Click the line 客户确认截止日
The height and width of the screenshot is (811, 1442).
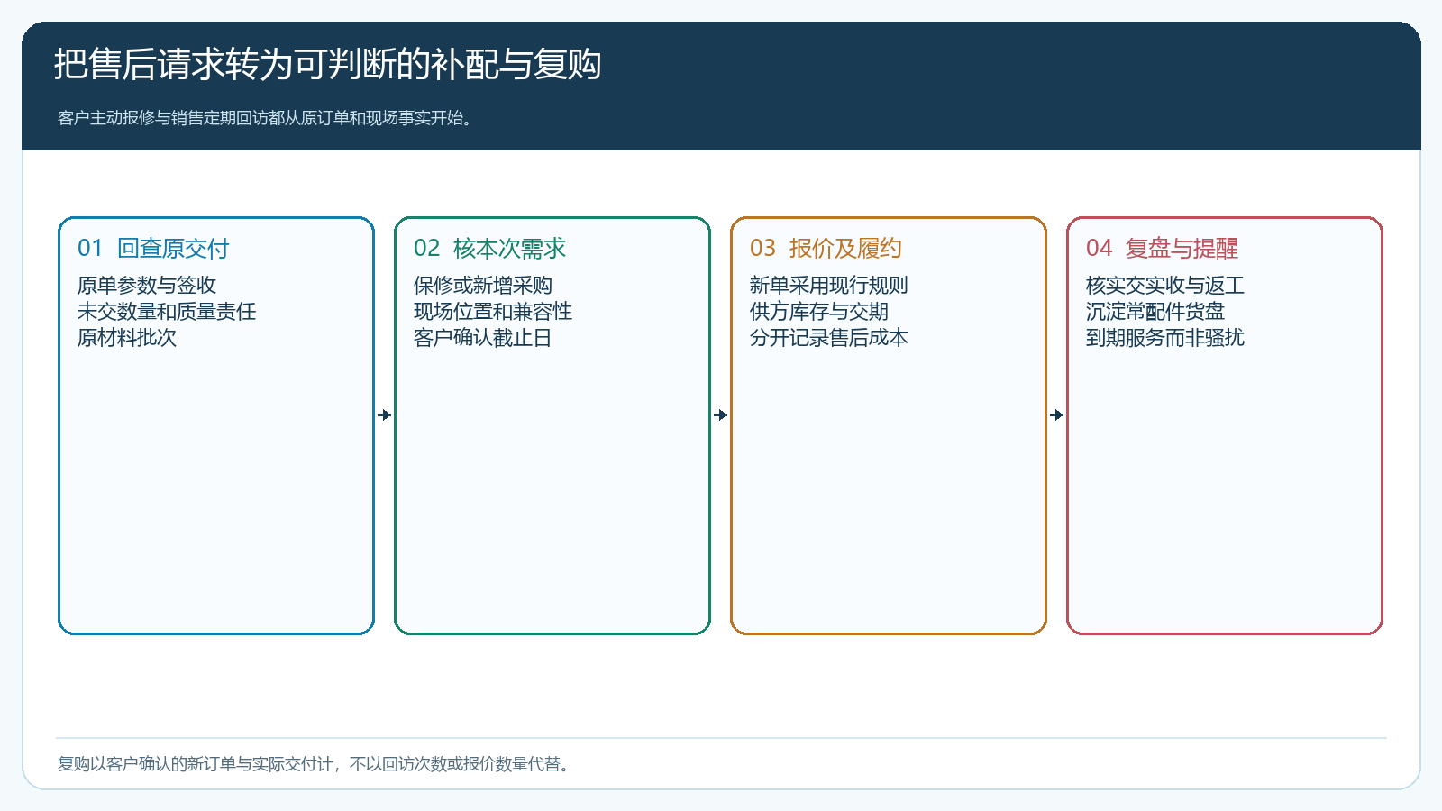[x=483, y=338]
